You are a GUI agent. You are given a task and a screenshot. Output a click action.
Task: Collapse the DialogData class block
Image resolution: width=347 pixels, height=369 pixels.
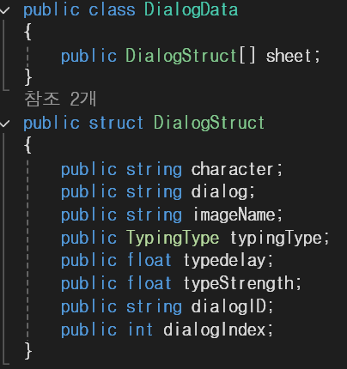(x=5, y=10)
